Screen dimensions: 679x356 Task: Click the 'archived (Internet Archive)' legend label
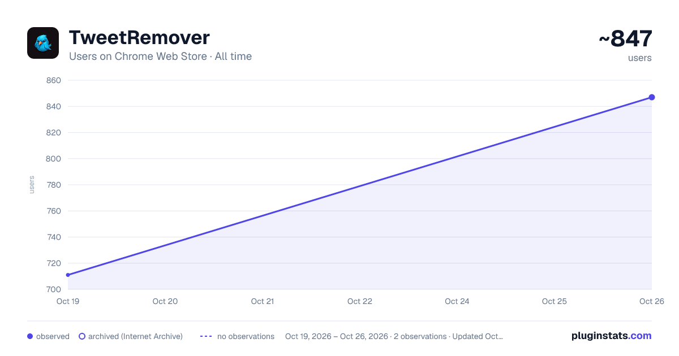point(135,336)
